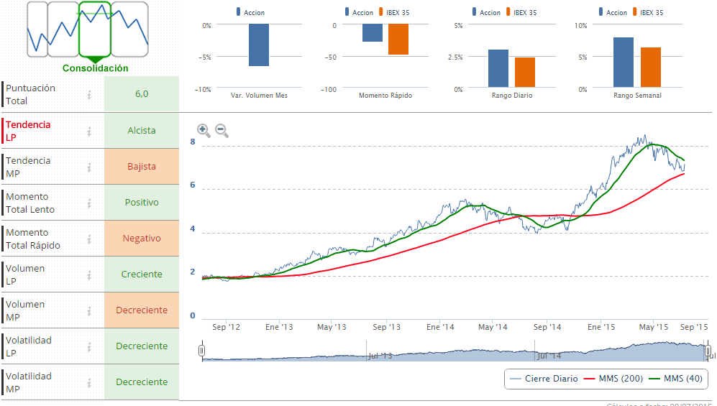Click Decreciente value for Volatilidad MP
The width and height of the screenshot is (717, 406).
(142, 382)
